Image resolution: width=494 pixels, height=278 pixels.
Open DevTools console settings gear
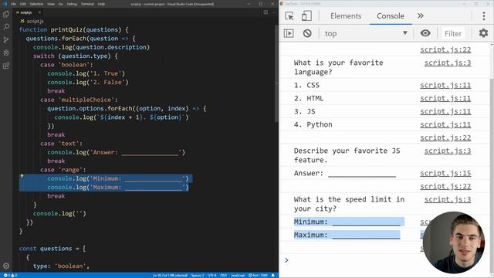pos(483,33)
